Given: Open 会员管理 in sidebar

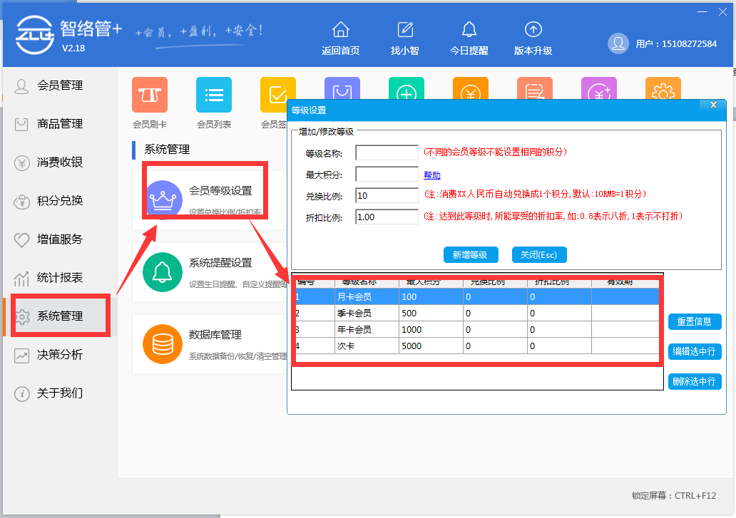Looking at the screenshot, I should click(x=60, y=86).
